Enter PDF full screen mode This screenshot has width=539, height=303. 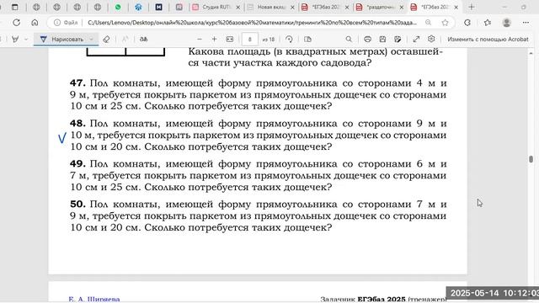click(416, 40)
